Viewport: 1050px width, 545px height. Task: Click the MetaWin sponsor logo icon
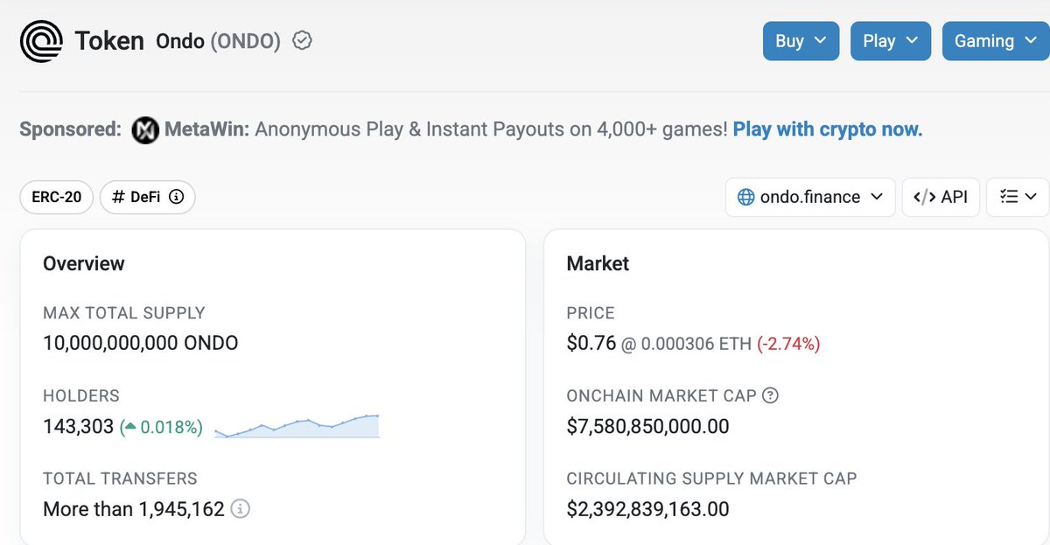(x=145, y=130)
